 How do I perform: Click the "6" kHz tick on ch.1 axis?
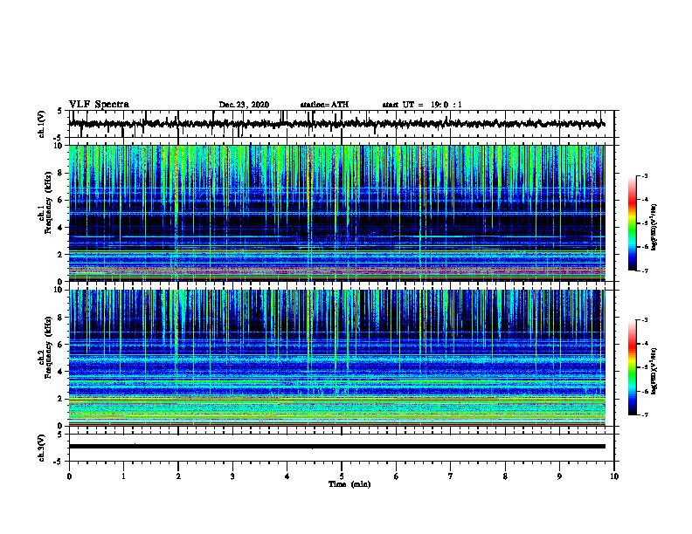coord(60,200)
